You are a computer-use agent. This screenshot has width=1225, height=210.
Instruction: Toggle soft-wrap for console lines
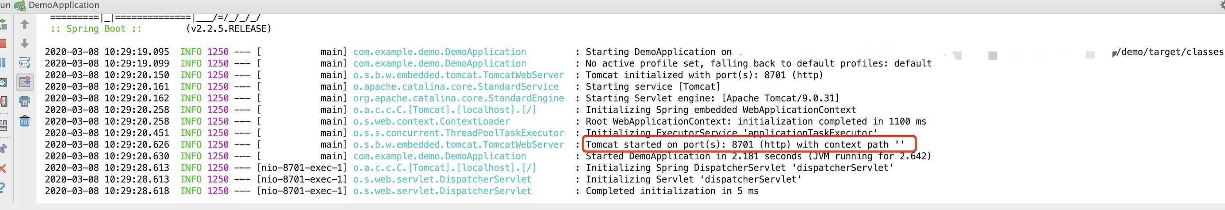click(25, 63)
